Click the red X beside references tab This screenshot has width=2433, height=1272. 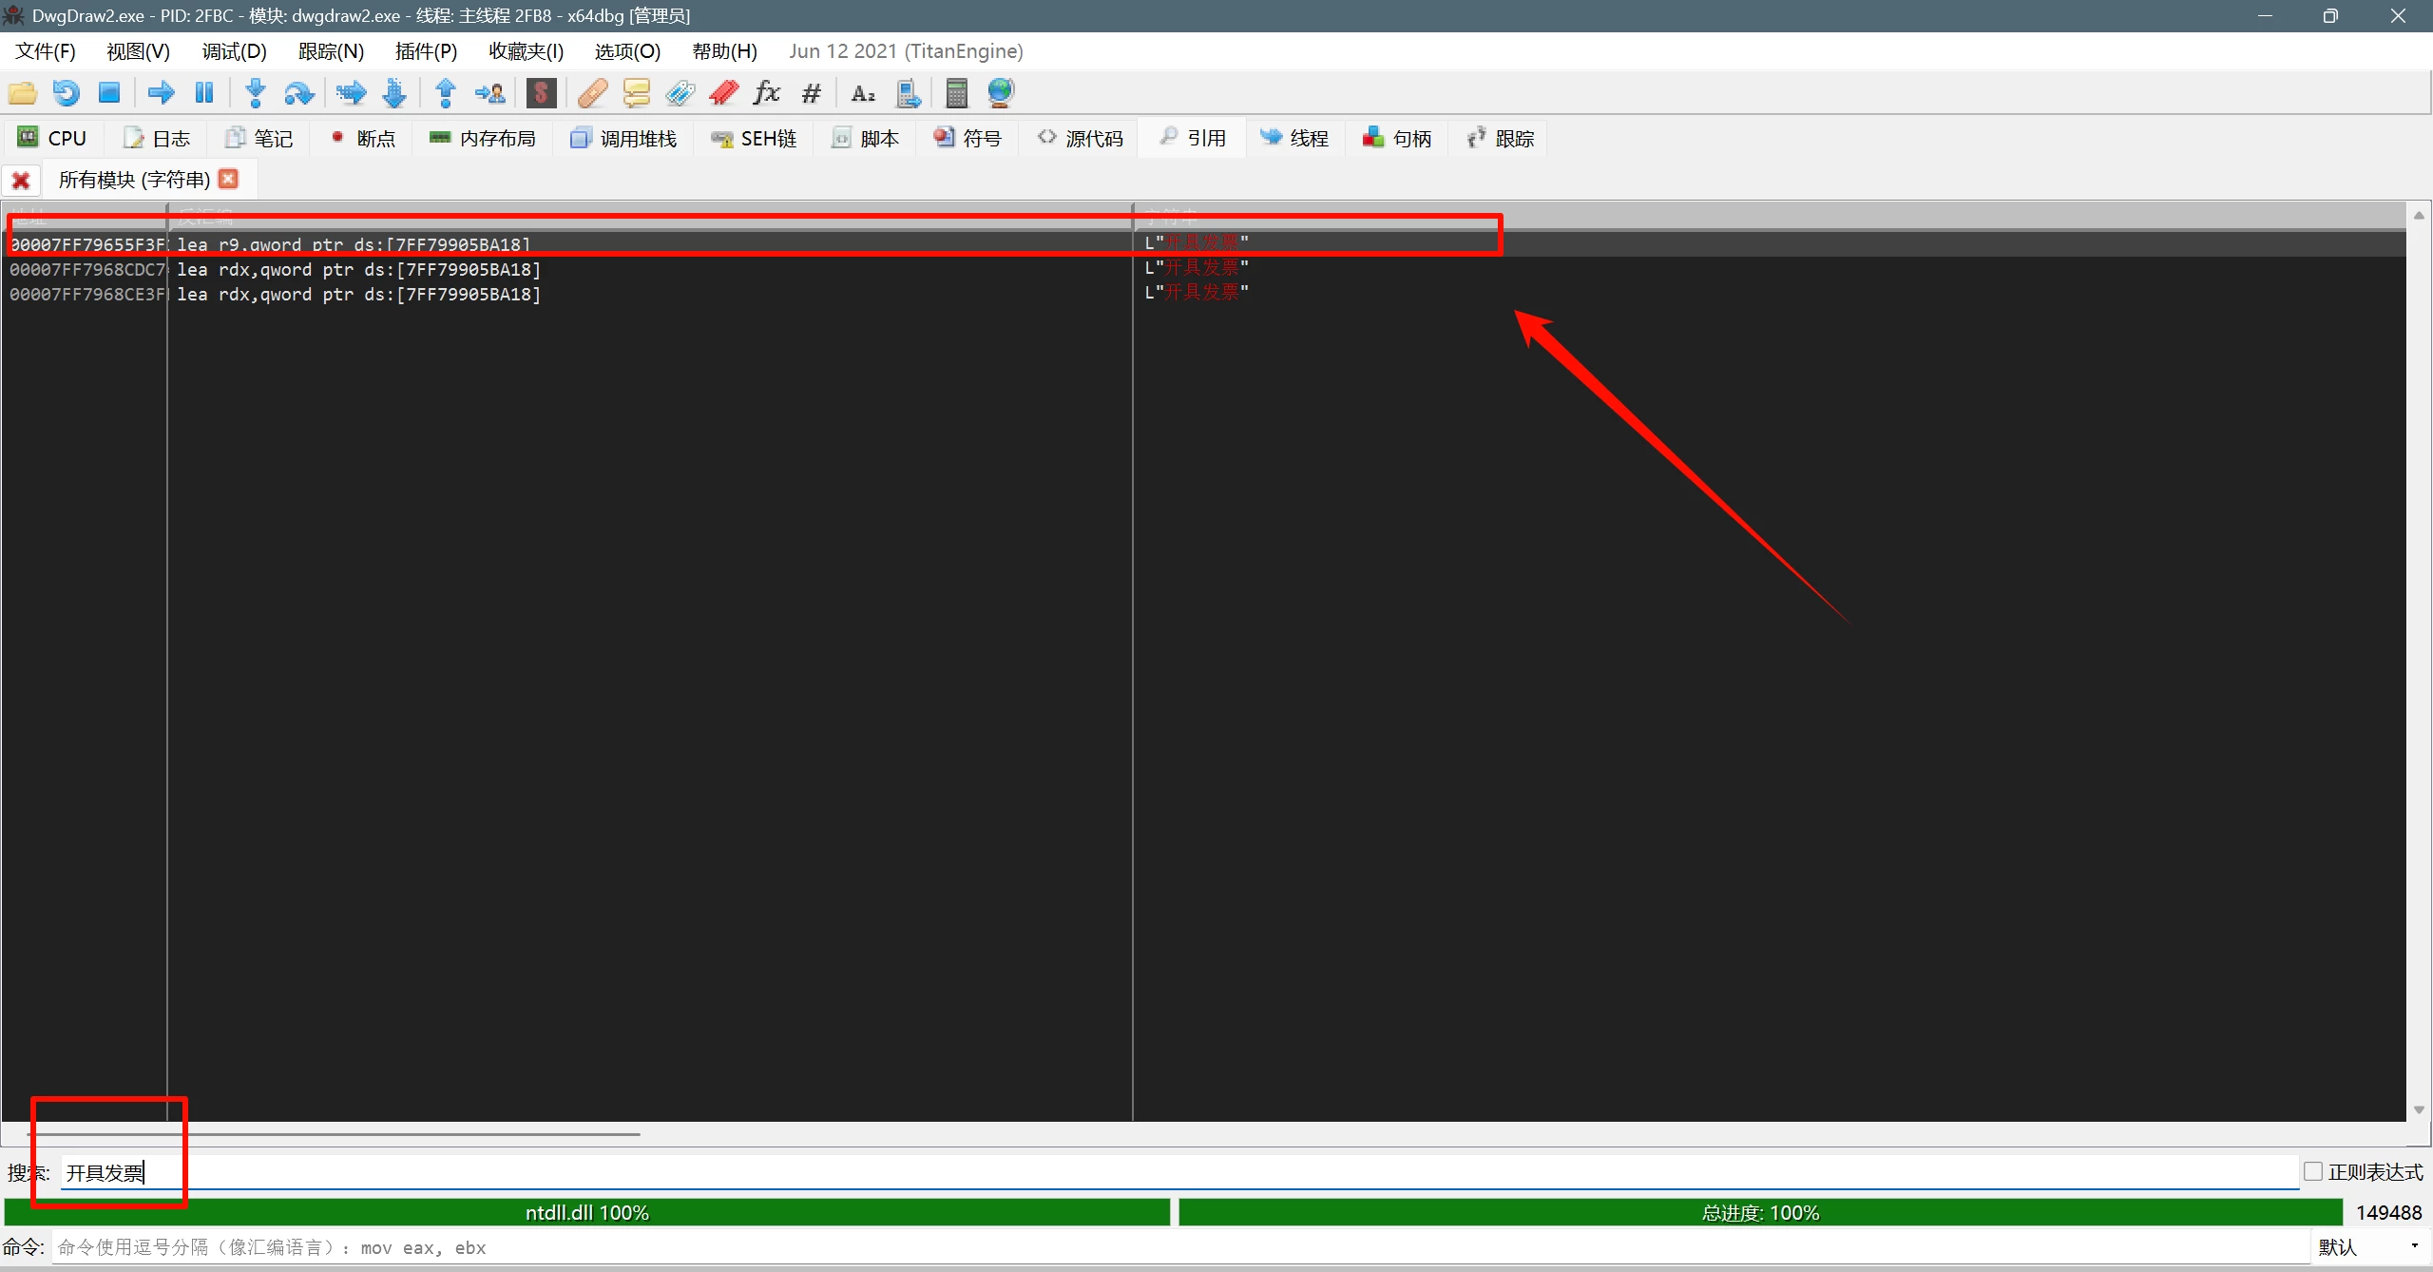21,180
